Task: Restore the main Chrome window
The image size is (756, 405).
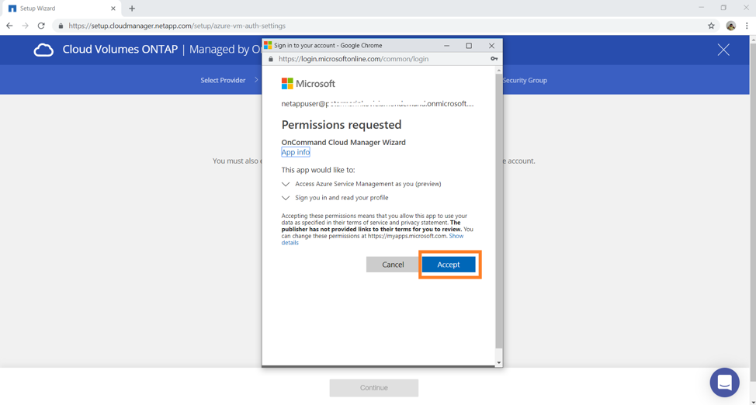Action: pos(723,8)
